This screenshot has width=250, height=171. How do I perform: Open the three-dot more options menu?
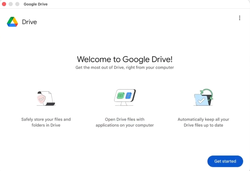coord(239,18)
